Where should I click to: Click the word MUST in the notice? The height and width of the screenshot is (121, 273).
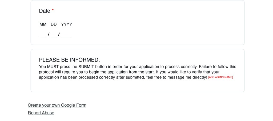tap(53, 67)
